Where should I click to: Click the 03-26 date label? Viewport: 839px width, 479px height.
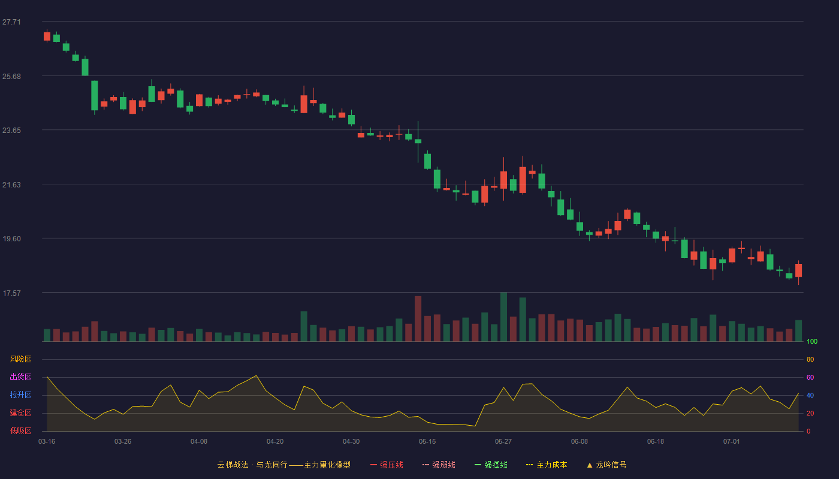123,441
